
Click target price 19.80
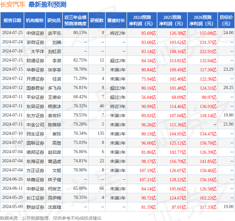coord(228,115)
